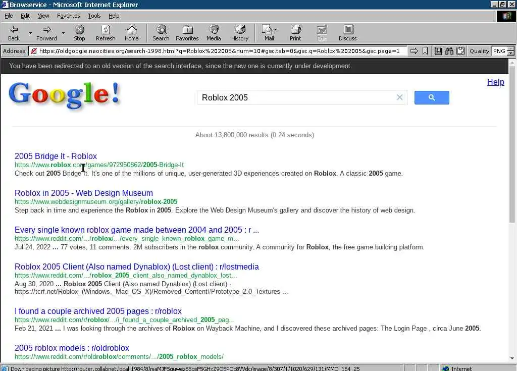Click the 'Quality' label
The width and height of the screenshot is (517, 371).
(479, 51)
